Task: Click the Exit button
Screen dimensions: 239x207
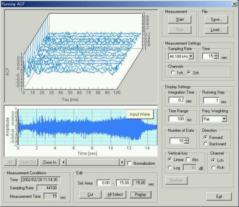Action: (219, 196)
